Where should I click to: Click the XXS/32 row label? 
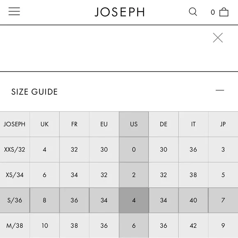(x=15, y=149)
